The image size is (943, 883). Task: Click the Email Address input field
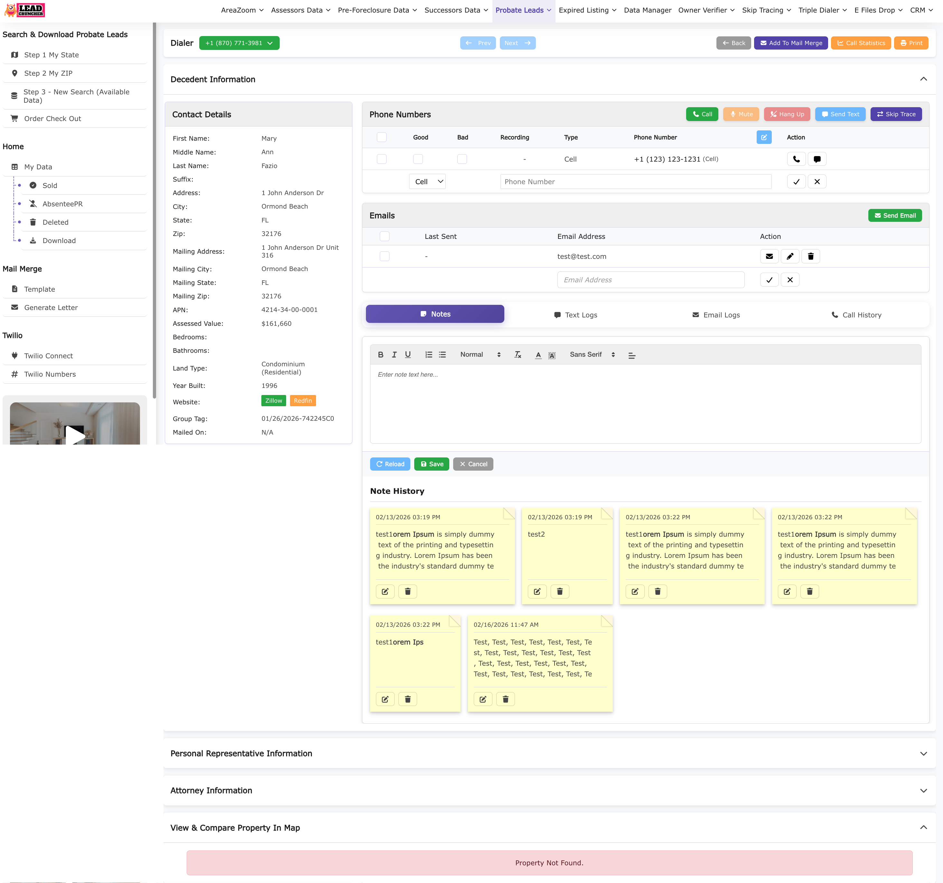coord(650,280)
